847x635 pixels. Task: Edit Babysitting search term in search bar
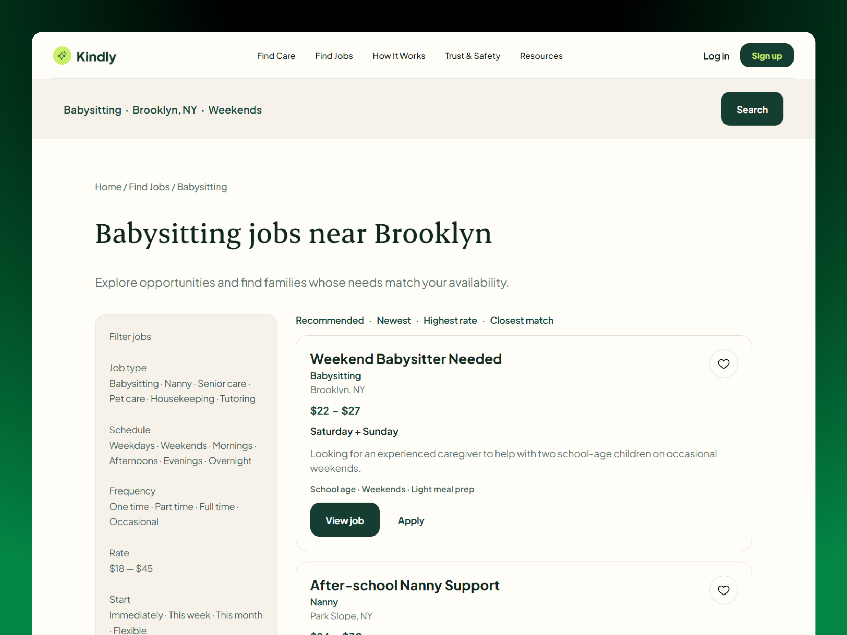(x=92, y=110)
